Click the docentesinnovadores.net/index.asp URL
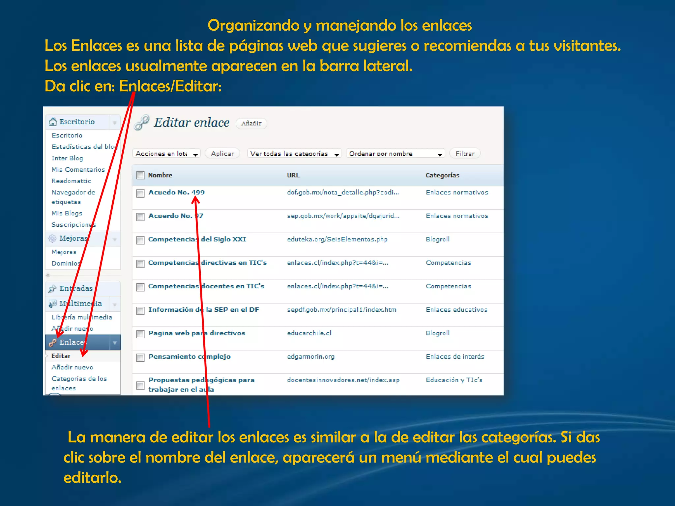The image size is (675, 506). 343,380
